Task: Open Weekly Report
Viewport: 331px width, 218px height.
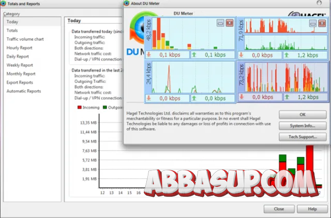Action: (x=20, y=65)
